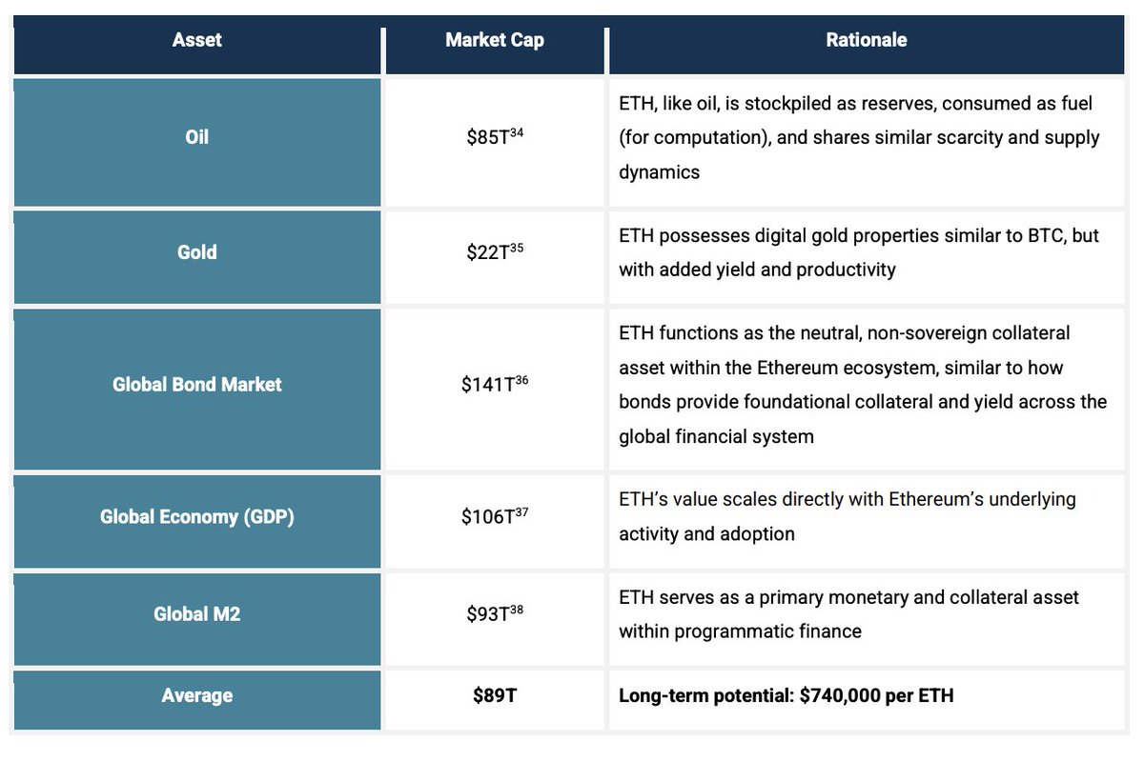Click the Market Cap column header
The image size is (1144, 761).
[495, 41]
